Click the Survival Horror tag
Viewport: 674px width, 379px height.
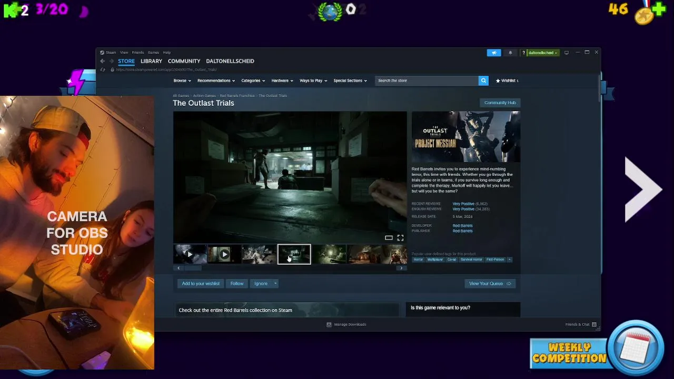tap(471, 260)
